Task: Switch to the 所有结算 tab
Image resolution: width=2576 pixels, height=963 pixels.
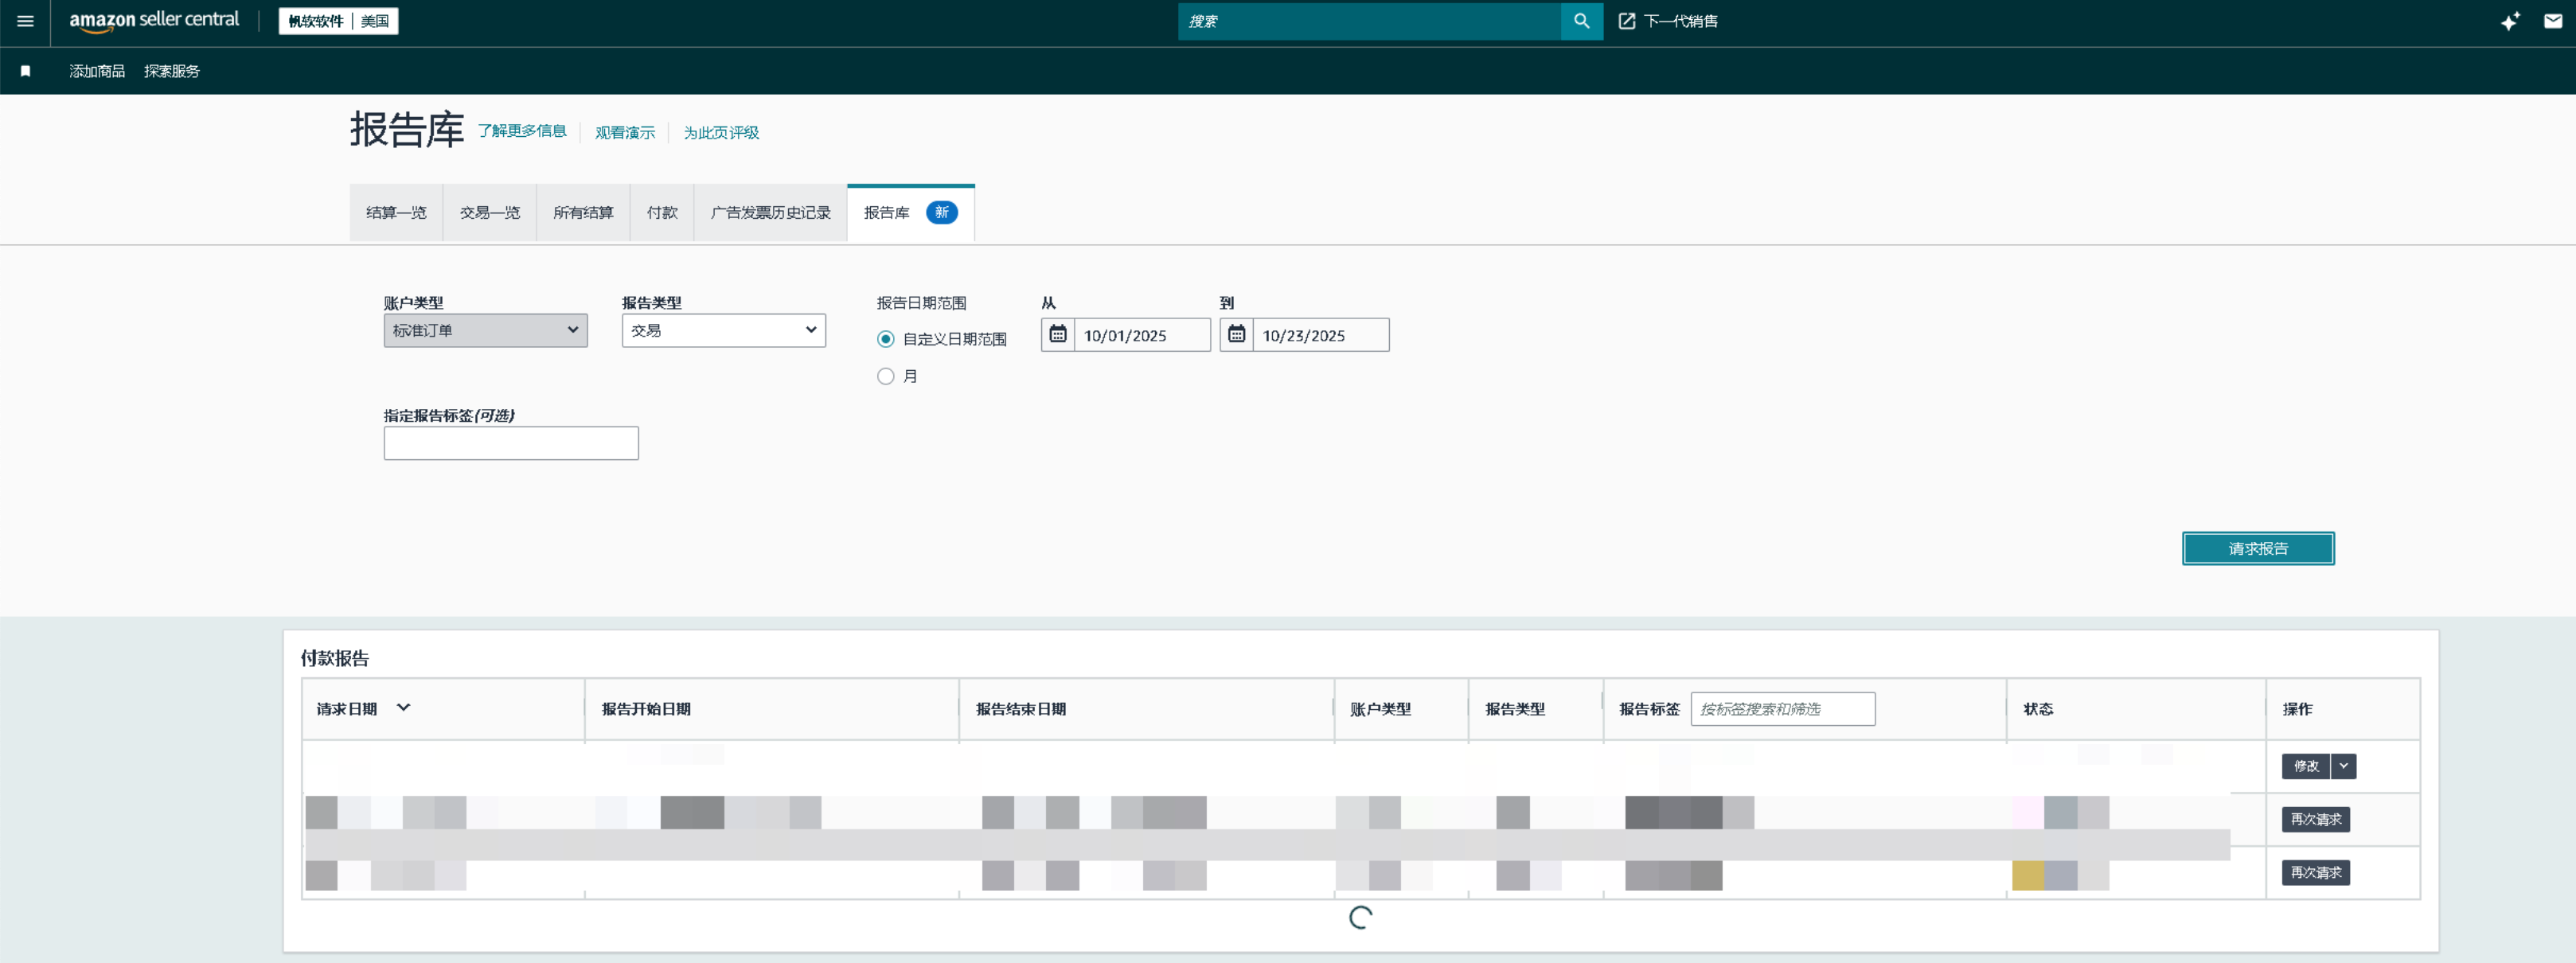Action: 583,212
